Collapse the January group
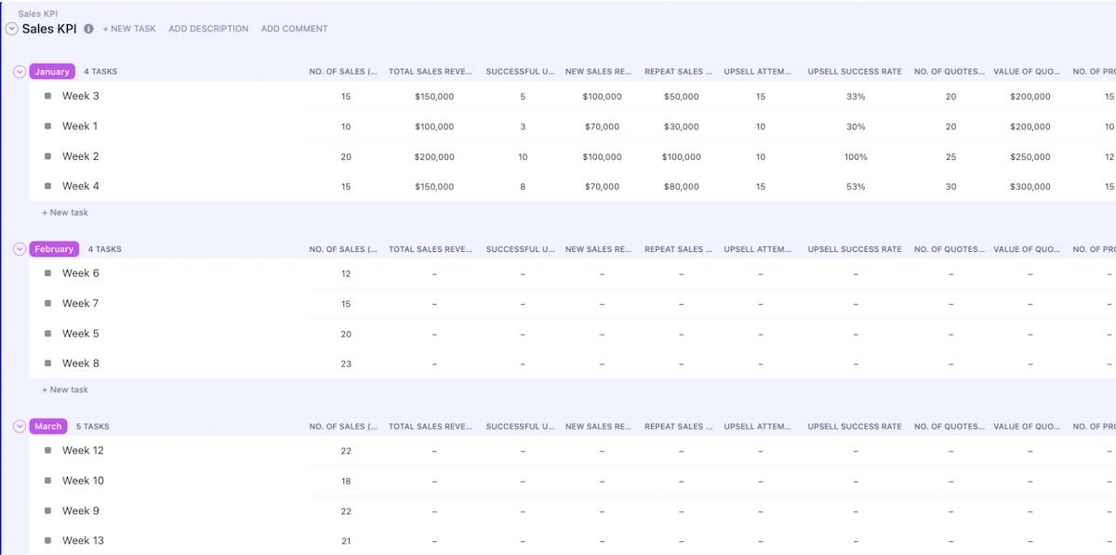 pos(20,72)
